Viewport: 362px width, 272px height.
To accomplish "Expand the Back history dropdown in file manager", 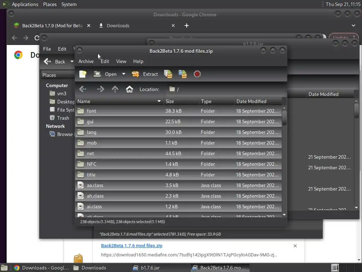I will (72, 62).
